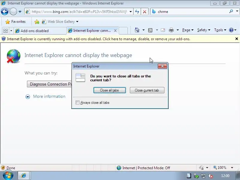Click the red Stop loading icon

tap(145, 12)
